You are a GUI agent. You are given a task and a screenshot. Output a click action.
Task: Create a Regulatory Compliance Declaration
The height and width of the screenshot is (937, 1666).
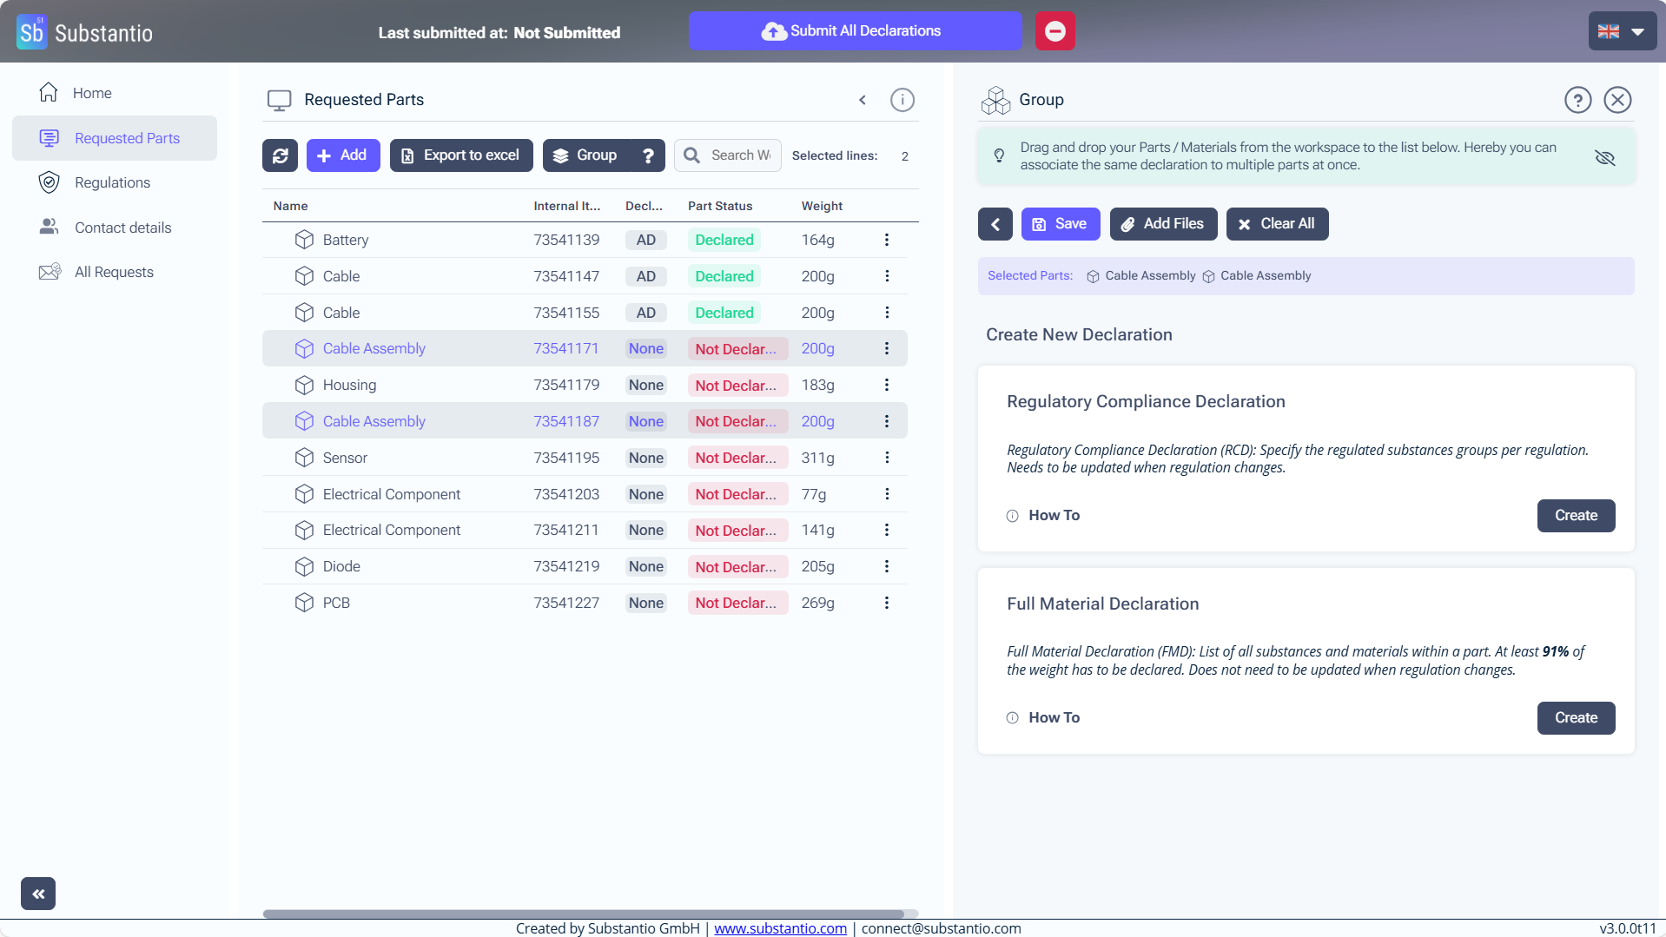[1575, 516]
